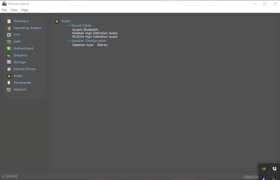
Task: Select NVIDIA High Definition Audio row
Action: click(95, 37)
